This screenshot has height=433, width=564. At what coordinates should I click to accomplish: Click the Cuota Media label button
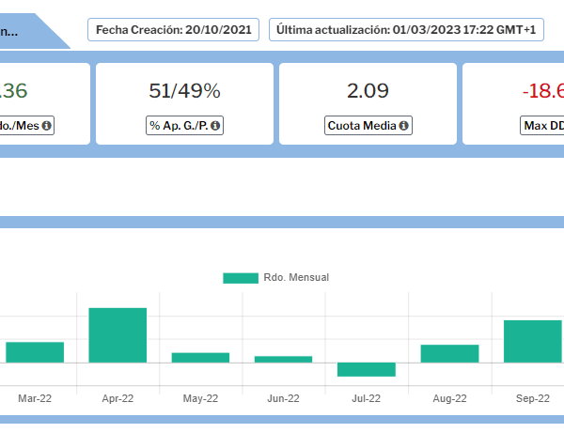tap(368, 126)
